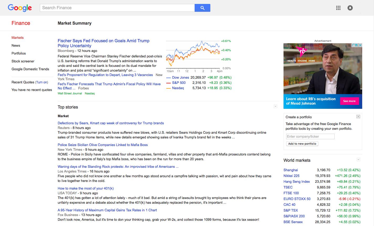374x226 pixels.
Task: Open Police Seize Sicilian Olive story
Action: coord(103,145)
